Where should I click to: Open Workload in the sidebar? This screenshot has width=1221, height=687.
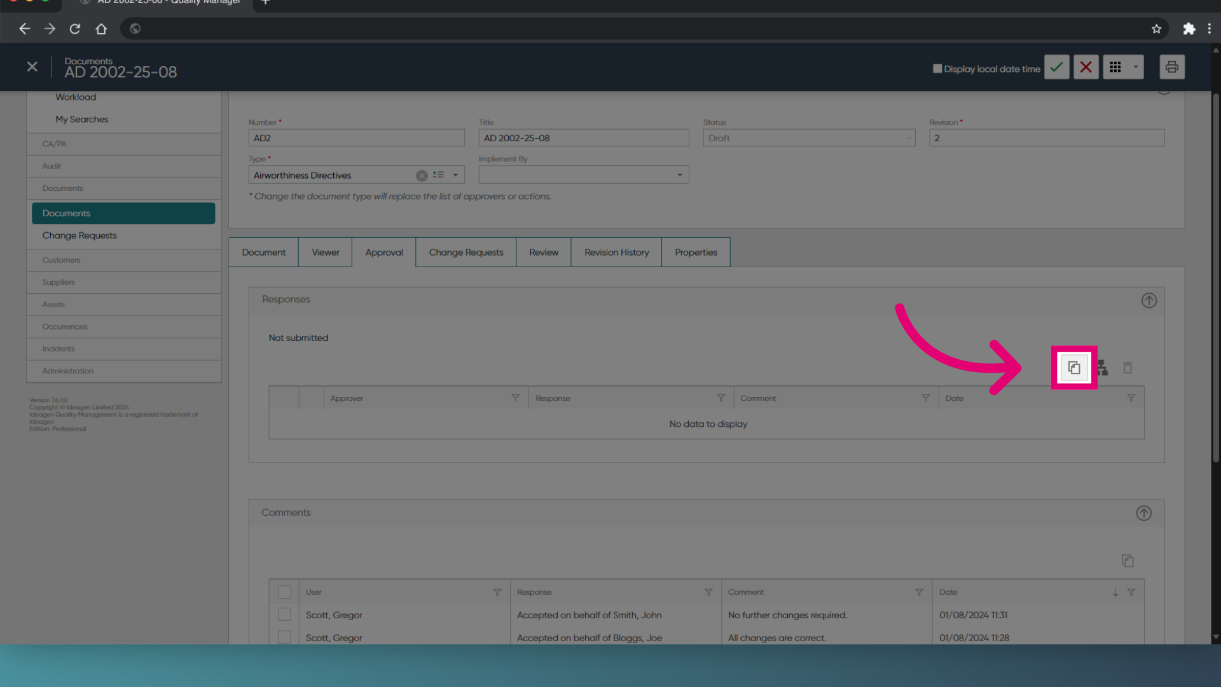tap(76, 97)
